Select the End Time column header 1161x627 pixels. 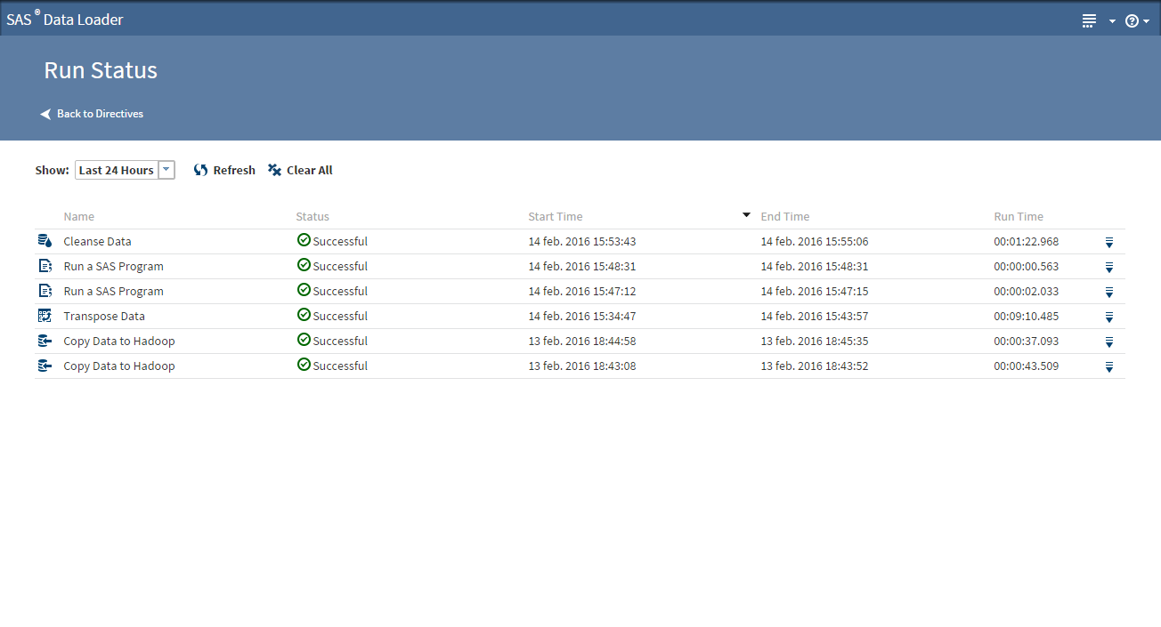(x=784, y=216)
